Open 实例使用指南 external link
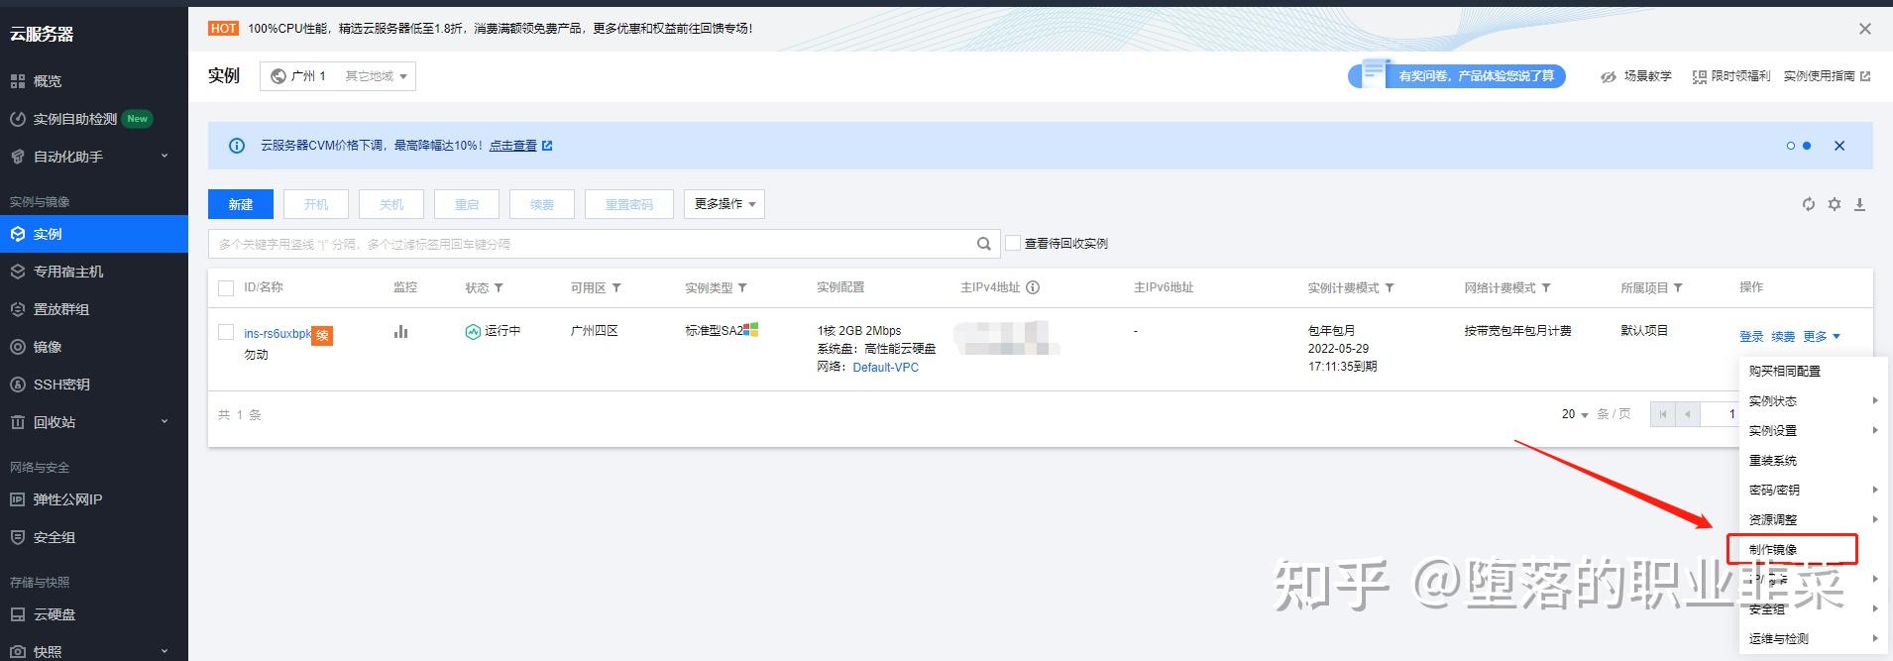The height and width of the screenshot is (661, 1893). [1827, 76]
